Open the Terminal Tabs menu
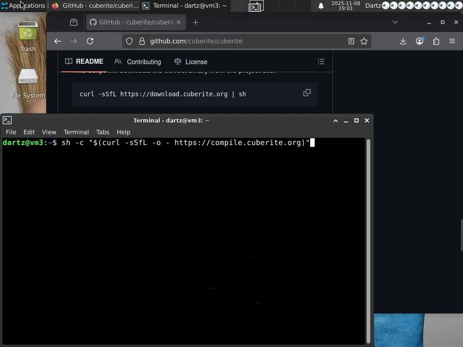 coord(103,132)
